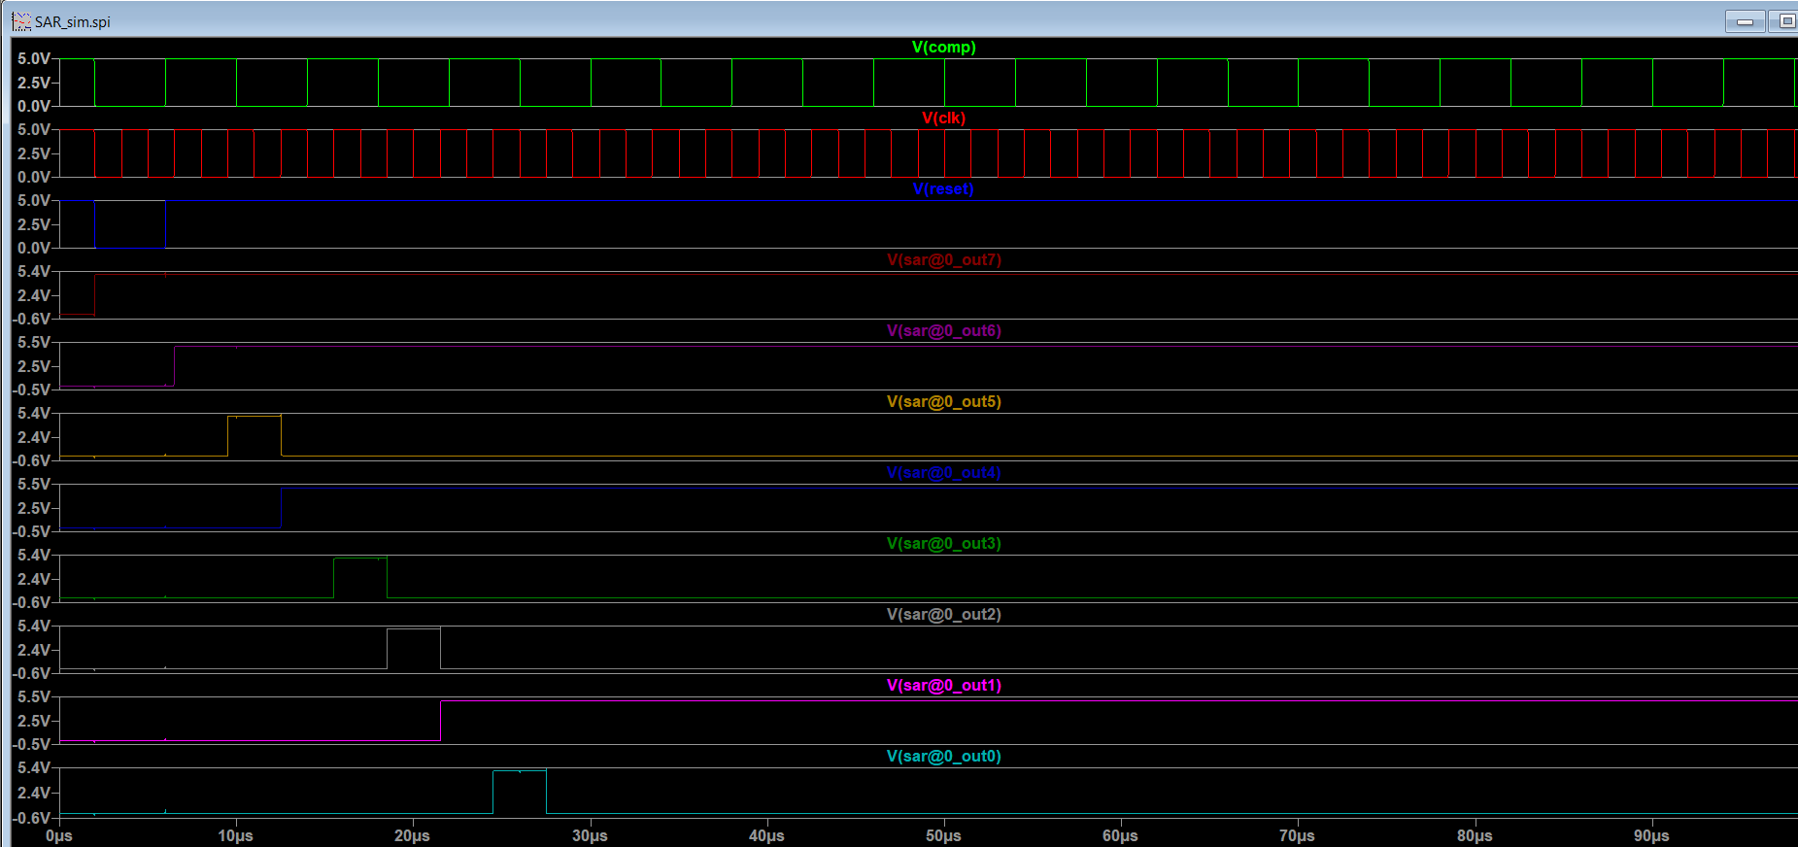This screenshot has height=847, width=1798.
Task: Minimize the SAR_sim.spi waveform window
Action: (x=1745, y=21)
